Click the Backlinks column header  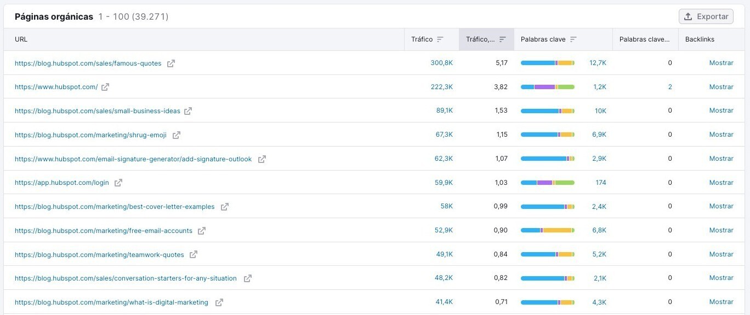tap(699, 39)
